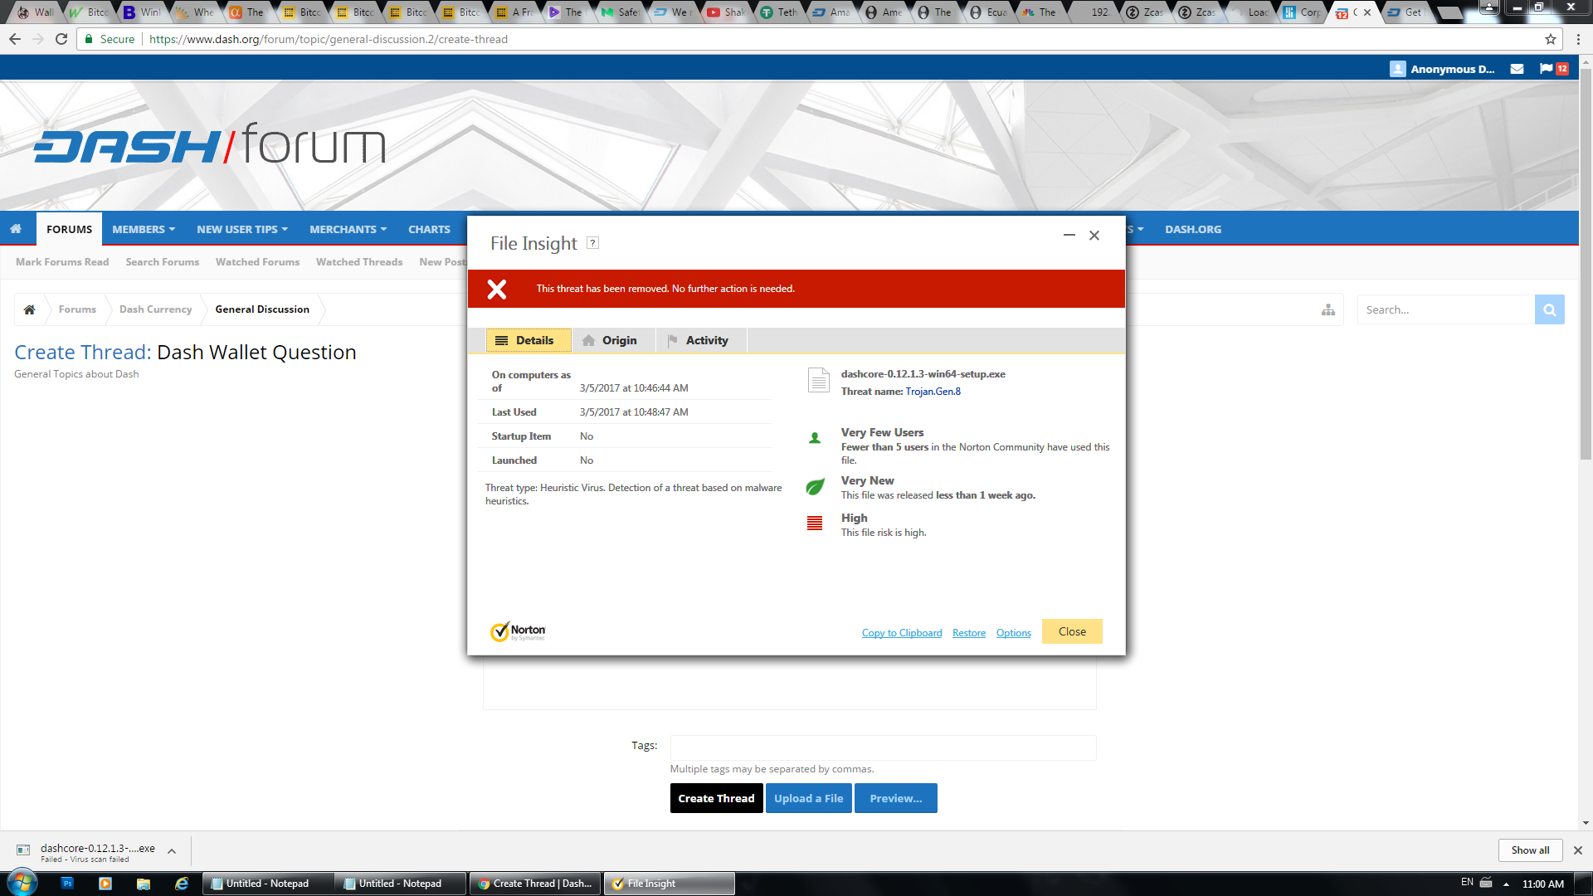Open Internet Explorer from the taskbar
The image size is (1593, 896).
[182, 884]
